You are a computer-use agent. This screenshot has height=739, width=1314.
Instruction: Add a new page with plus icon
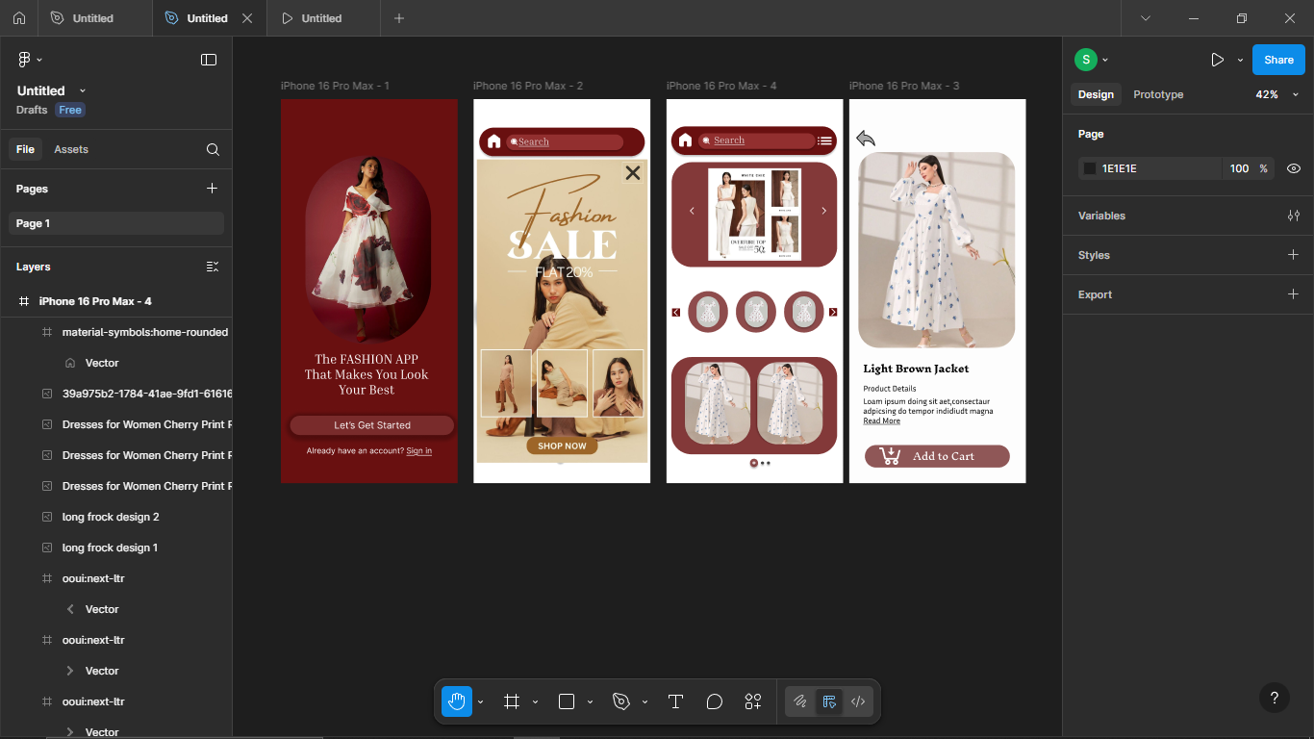(213, 189)
